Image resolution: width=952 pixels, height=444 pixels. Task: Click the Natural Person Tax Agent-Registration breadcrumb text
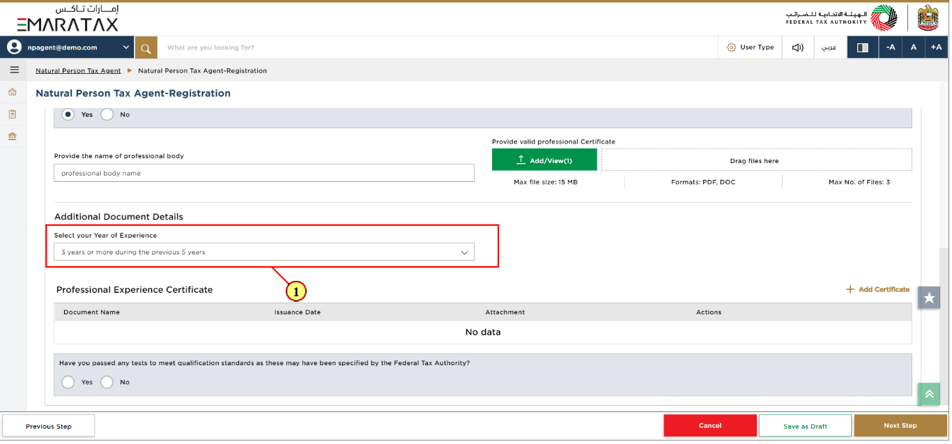coord(202,71)
